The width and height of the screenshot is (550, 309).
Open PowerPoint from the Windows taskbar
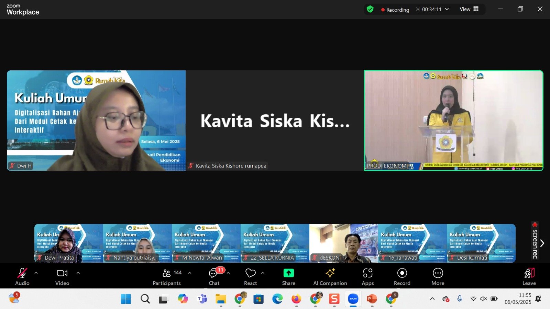click(372, 299)
